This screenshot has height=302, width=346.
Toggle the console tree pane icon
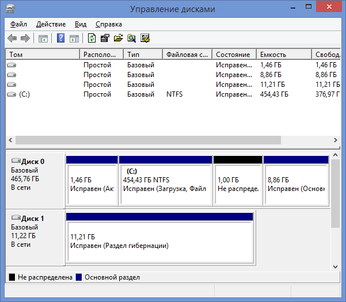pyautogui.click(x=43, y=39)
